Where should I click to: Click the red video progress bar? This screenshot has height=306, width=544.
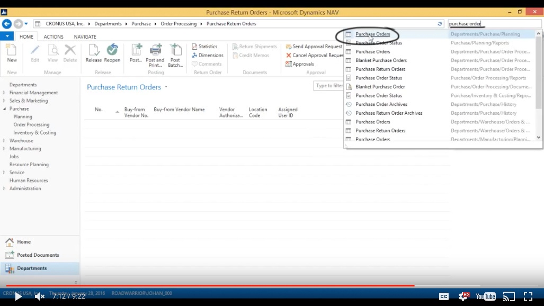coord(210,285)
